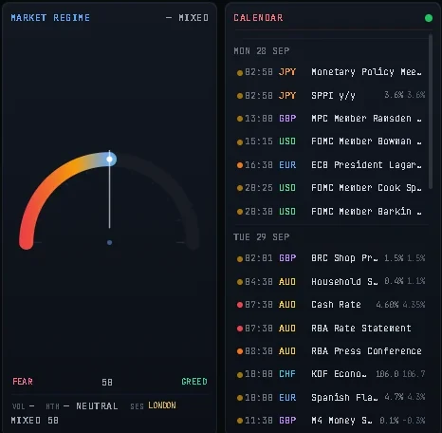Click the MIXED label in the Market Regime header
This screenshot has height=433, width=442.
point(193,18)
